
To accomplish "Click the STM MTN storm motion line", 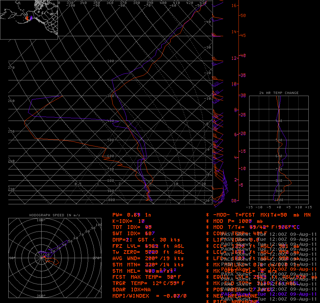I will click(148, 265).
